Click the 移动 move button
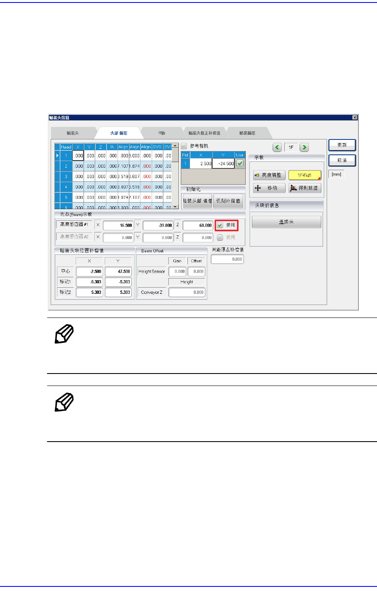This screenshot has height=591, width=377. coord(269,188)
